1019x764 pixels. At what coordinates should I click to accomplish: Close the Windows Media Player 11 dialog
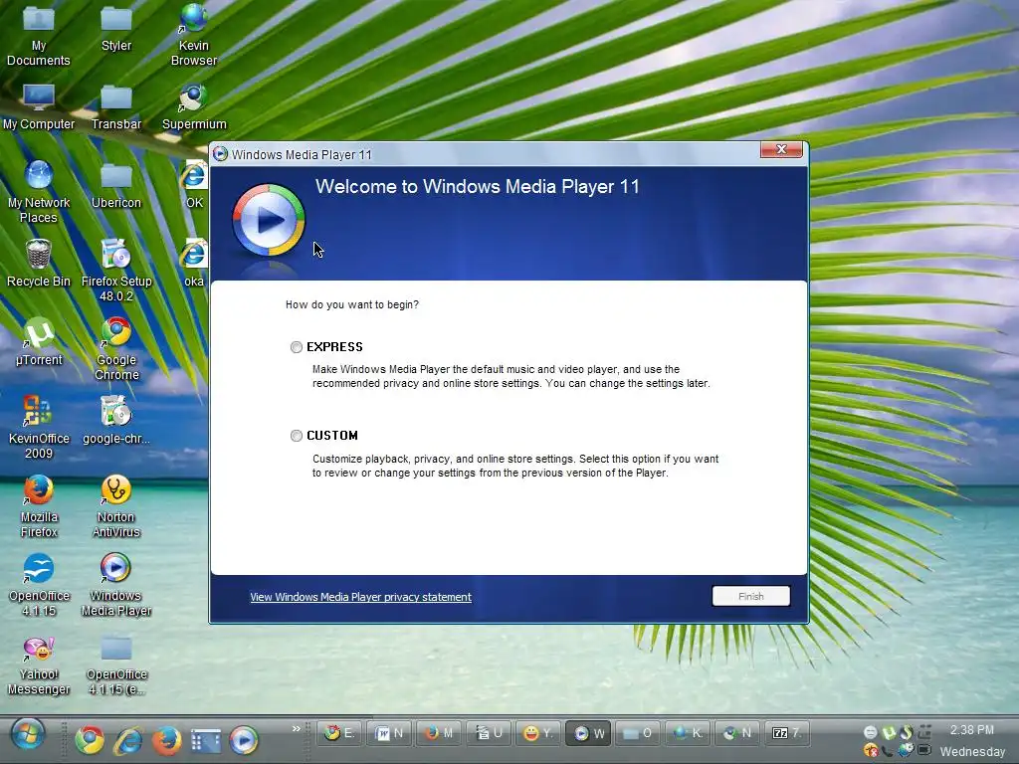pyautogui.click(x=781, y=149)
